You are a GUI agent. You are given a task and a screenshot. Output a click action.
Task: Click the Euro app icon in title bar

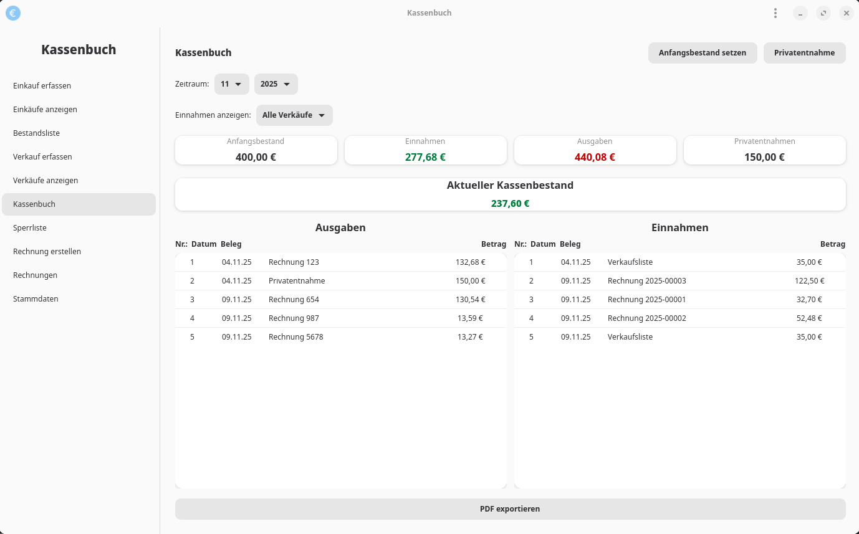coord(12,13)
